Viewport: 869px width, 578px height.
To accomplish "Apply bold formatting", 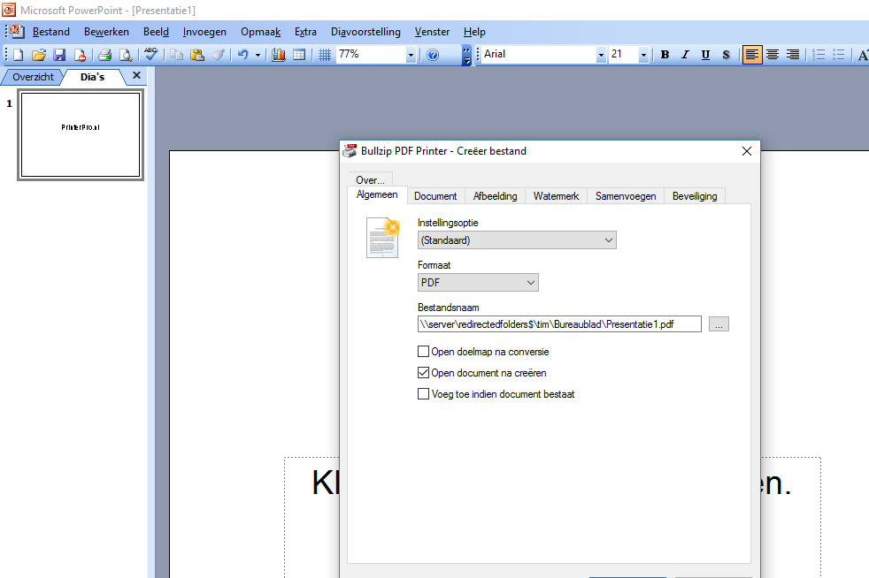I will point(665,54).
